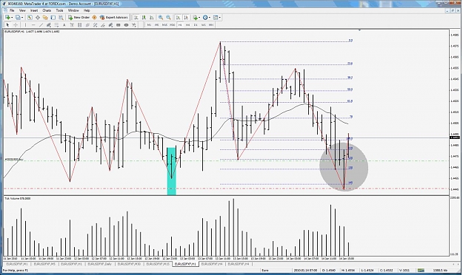Enable the M15 timeframe button
The width and height of the screenshot is (463, 275).
pos(164,25)
